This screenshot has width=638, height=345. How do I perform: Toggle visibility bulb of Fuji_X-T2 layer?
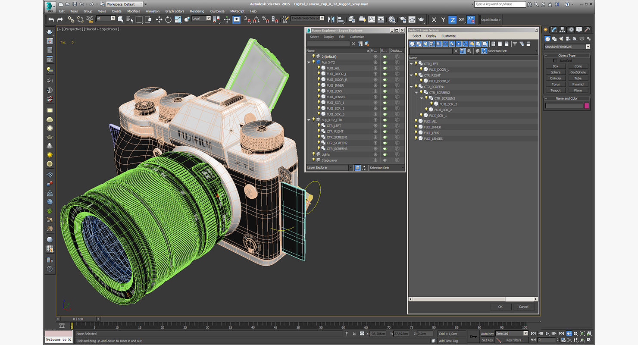[313, 62]
